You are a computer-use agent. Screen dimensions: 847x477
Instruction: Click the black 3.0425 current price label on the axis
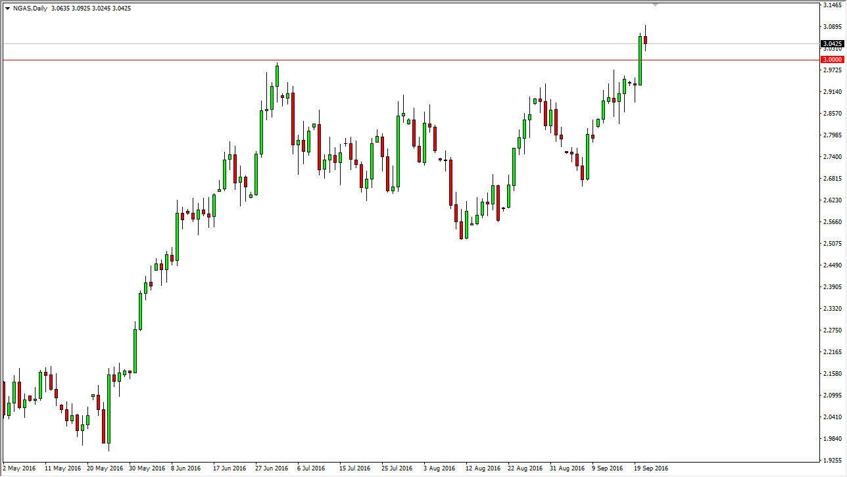[x=832, y=43]
